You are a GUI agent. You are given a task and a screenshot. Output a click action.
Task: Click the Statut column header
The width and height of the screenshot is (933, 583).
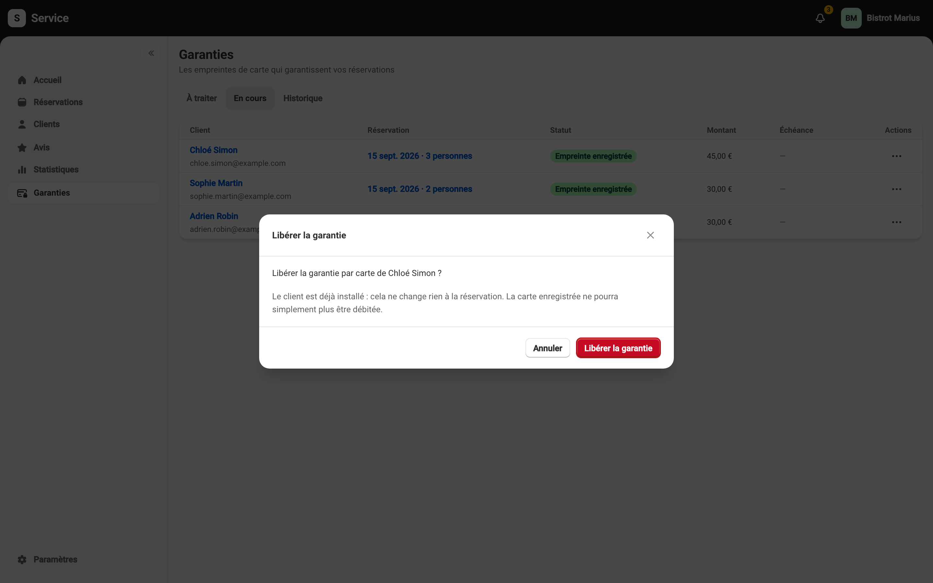coord(560,130)
